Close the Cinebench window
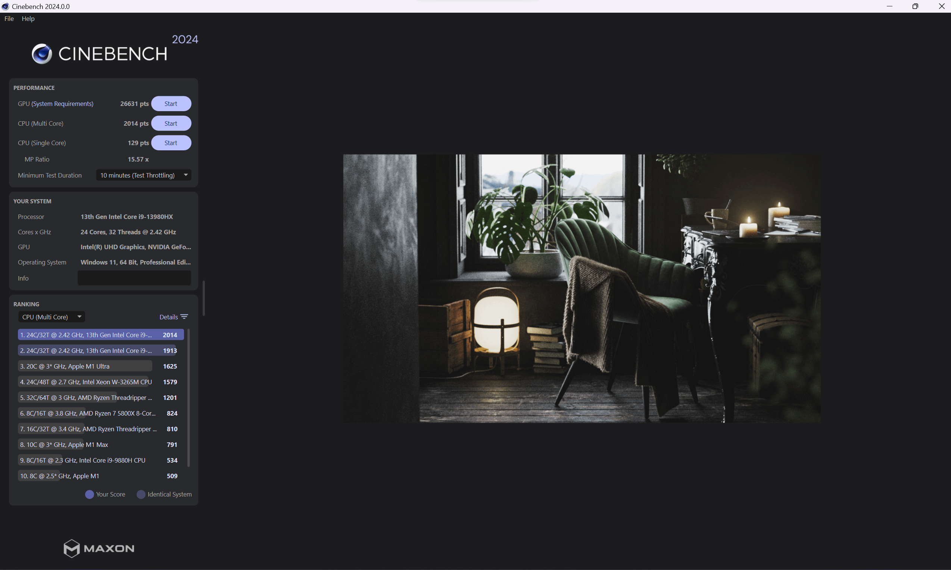951x570 pixels. click(941, 6)
